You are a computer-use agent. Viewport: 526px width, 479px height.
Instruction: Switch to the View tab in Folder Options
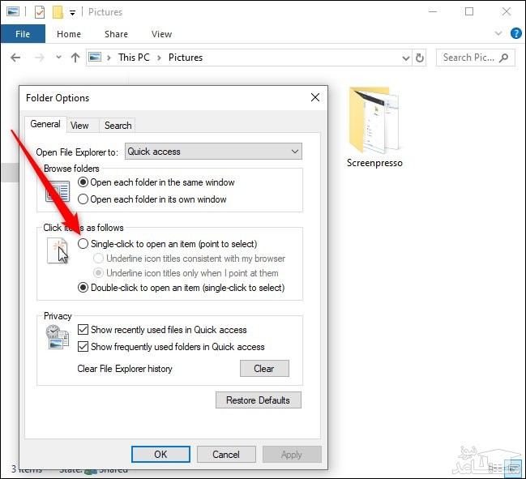coord(79,126)
